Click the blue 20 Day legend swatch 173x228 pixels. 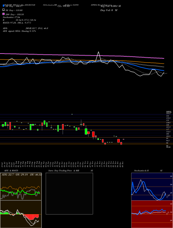coord(4,6)
